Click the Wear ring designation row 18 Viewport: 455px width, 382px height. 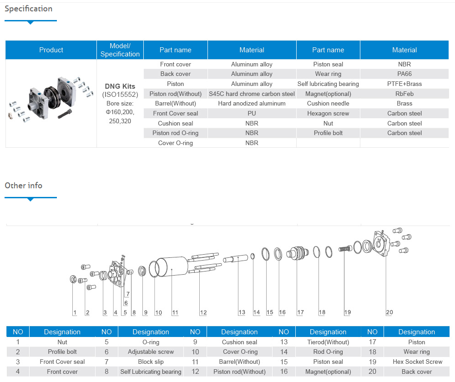[417, 352]
